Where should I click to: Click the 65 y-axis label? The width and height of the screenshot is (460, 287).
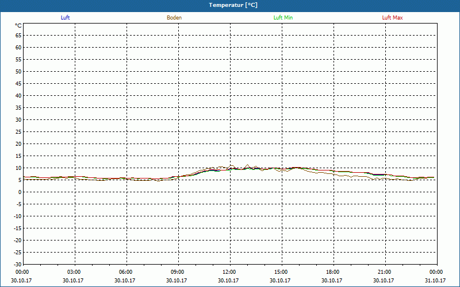tap(18, 36)
